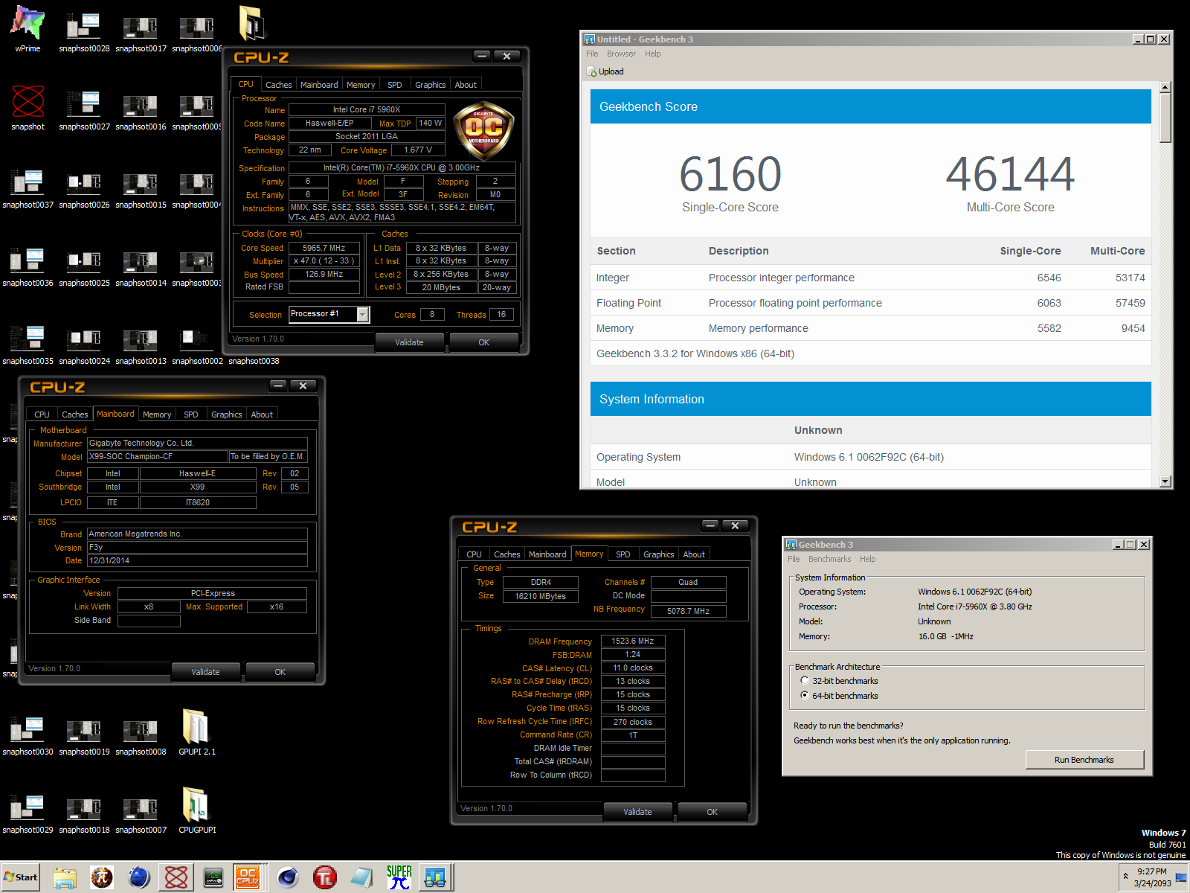This screenshot has width=1190, height=893.
Task: Click OK in Memory CPU-Z window
Action: [712, 812]
